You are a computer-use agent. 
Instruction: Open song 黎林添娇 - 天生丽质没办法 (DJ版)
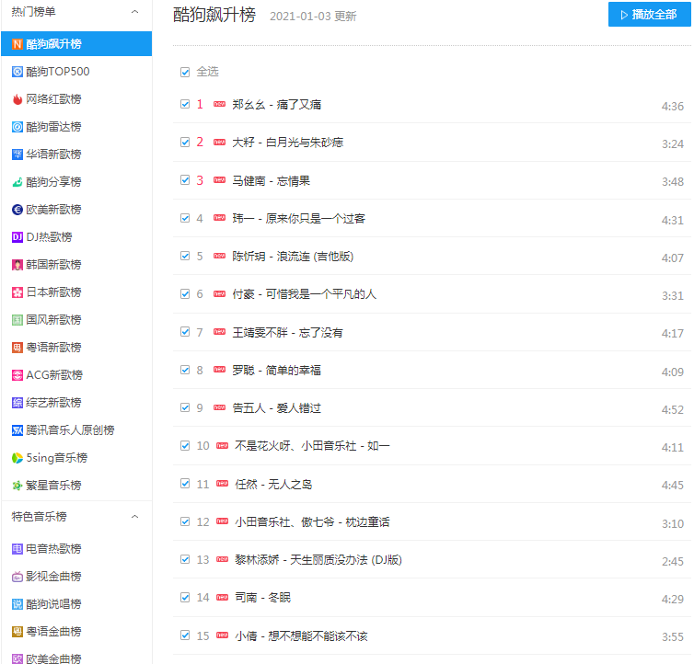tap(318, 560)
